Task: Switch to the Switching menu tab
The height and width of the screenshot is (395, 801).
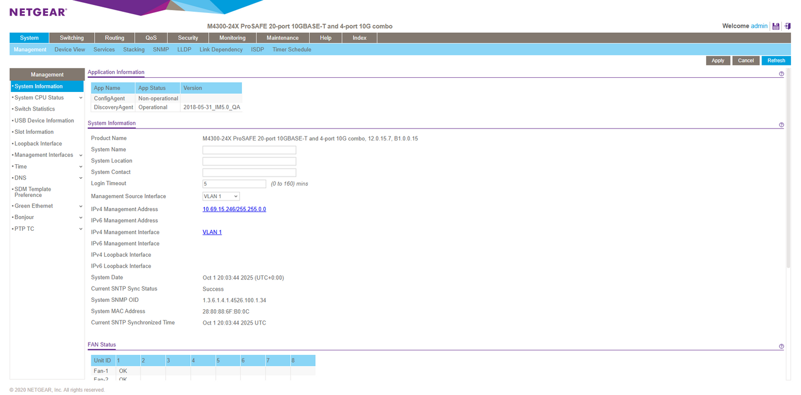Action: click(x=72, y=38)
